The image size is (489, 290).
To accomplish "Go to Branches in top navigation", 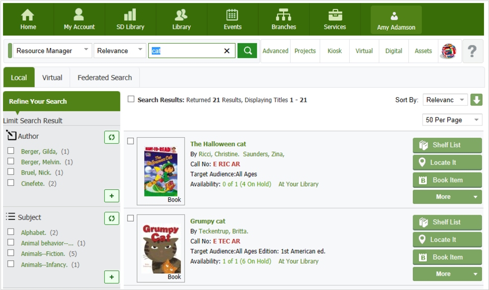I will (284, 20).
